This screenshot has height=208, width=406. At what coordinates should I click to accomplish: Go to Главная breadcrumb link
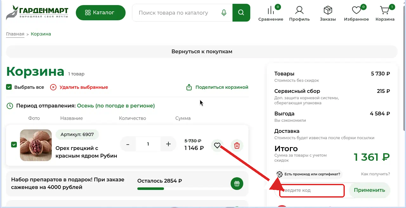click(15, 34)
